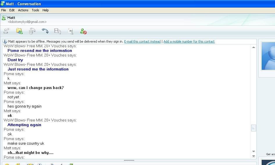Image resolution: width=275 pixels, height=165 pixels.
Task: Open the share files folder icon
Action: click(19, 31)
